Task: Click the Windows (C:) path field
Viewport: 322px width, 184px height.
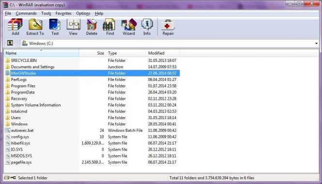Action: click(169, 43)
